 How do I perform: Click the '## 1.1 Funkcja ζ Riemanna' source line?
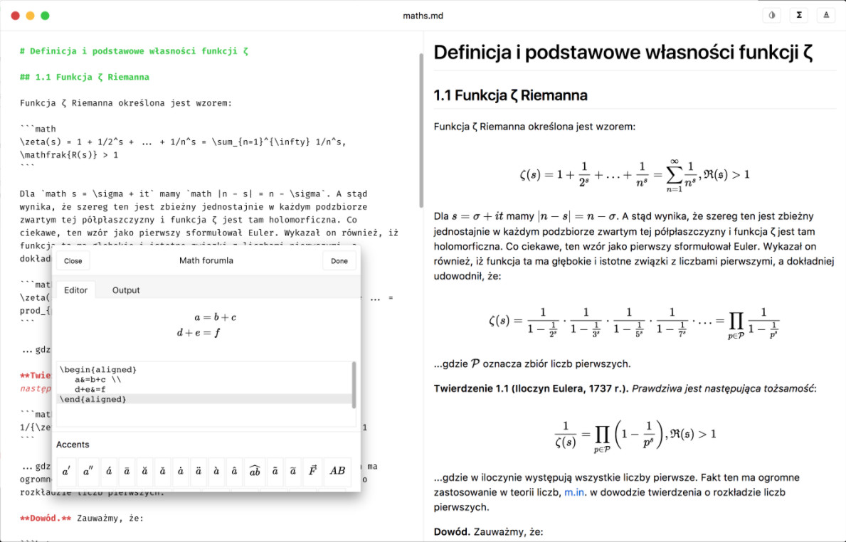pos(85,77)
